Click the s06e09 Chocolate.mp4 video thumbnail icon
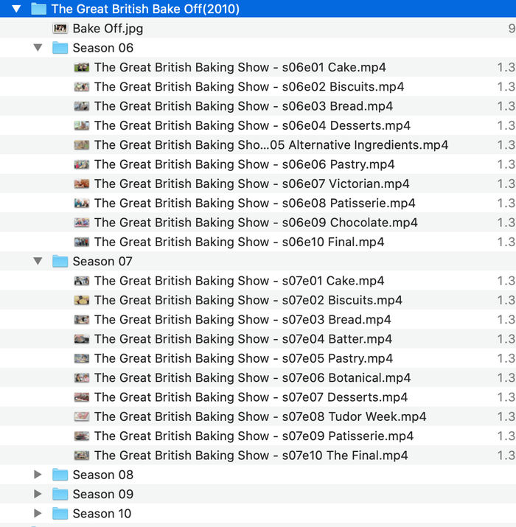The height and width of the screenshot is (527, 516). click(x=82, y=223)
